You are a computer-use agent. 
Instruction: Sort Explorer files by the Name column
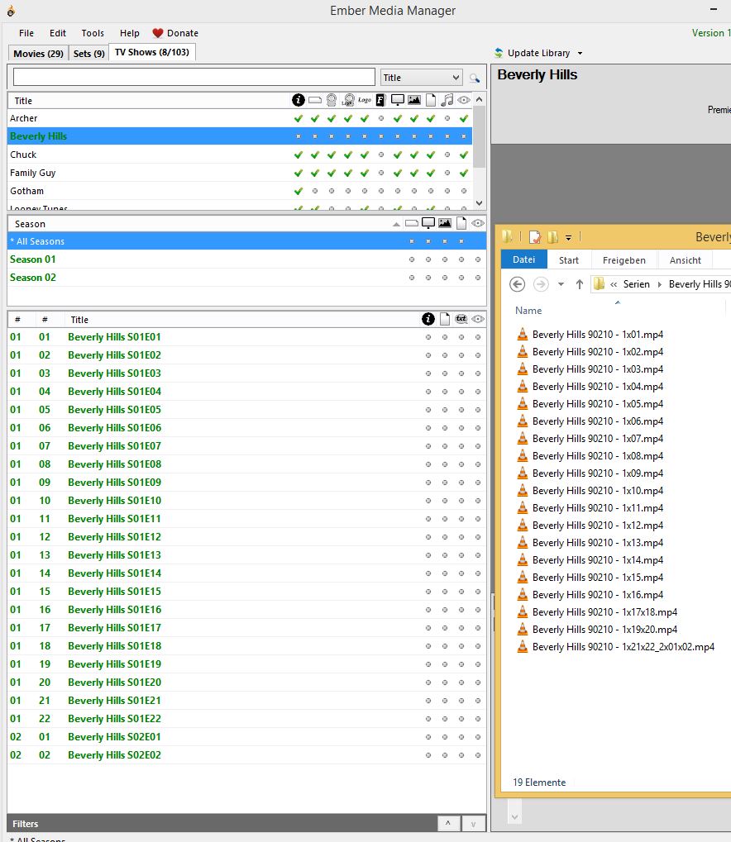tap(528, 311)
